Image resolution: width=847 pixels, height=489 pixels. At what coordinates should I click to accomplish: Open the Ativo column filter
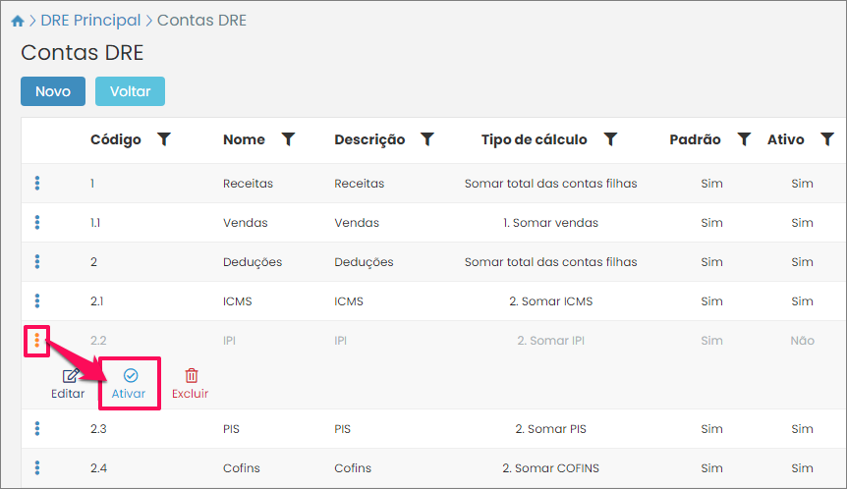[x=825, y=139]
